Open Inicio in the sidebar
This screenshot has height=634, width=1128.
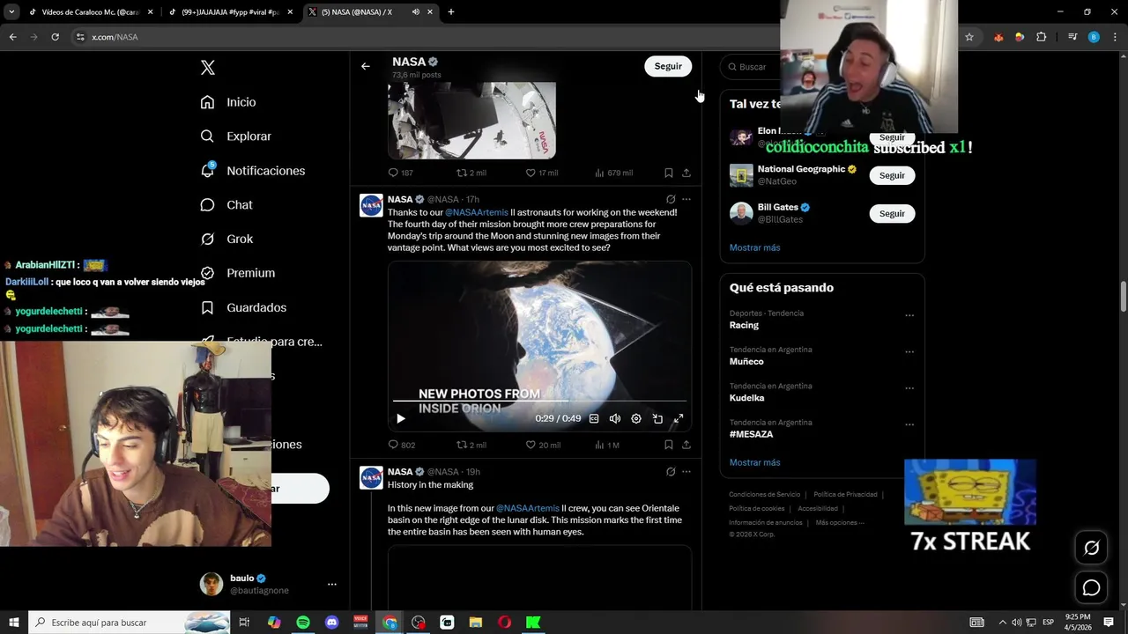pyautogui.click(x=228, y=102)
